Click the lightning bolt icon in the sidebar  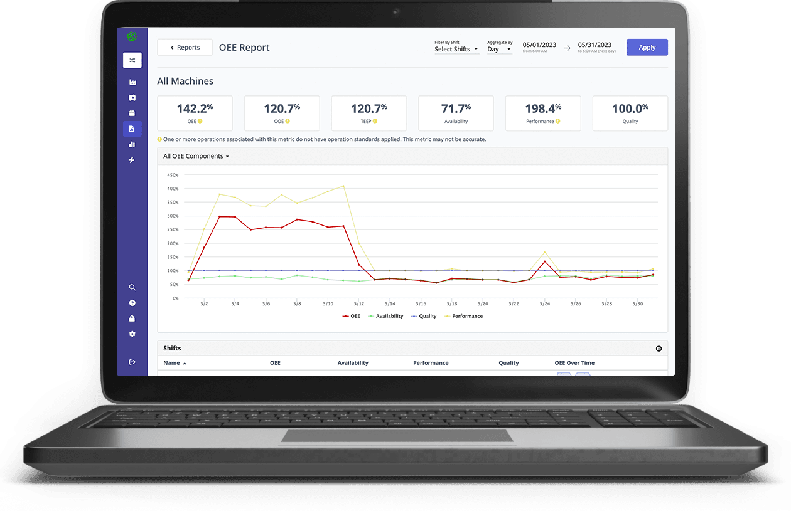[x=132, y=160]
